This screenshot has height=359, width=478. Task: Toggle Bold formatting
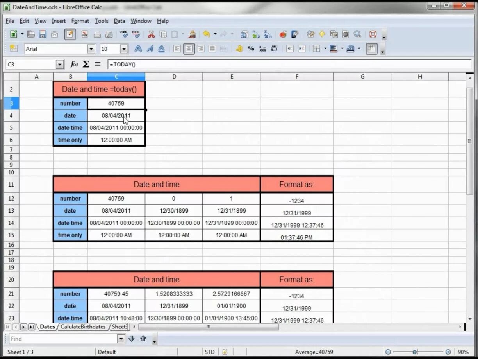pos(138,49)
